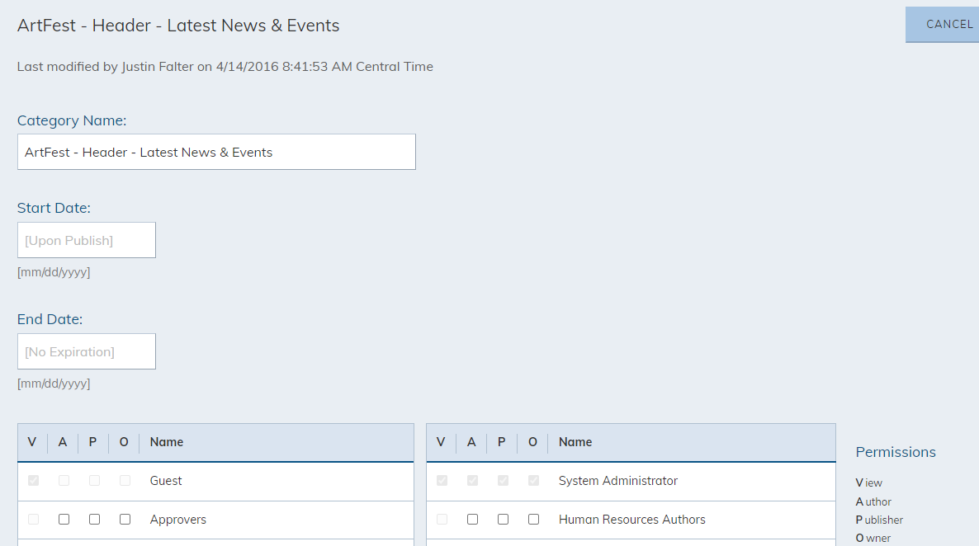This screenshot has height=546, width=979.
Task: Click the Human Resources Authors row name
Action: point(631,519)
